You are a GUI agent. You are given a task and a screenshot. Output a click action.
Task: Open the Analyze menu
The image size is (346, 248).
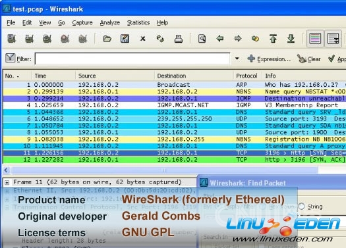109,22
